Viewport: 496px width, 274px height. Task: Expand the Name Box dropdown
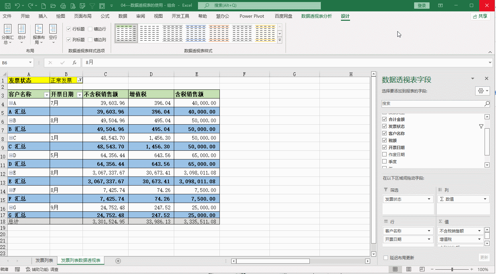30,63
